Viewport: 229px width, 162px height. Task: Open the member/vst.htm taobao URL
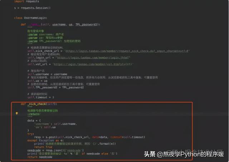pos(93,64)
